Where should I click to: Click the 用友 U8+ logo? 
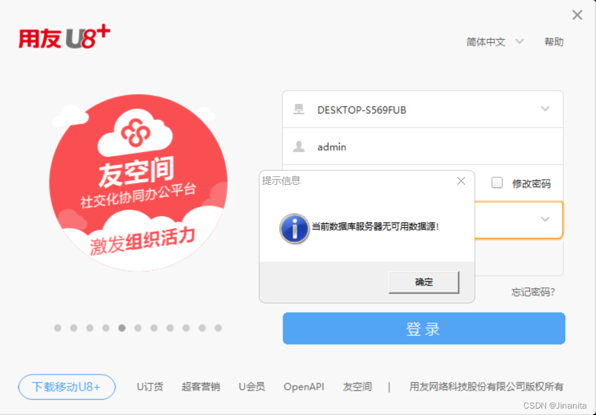coord(65,37)
